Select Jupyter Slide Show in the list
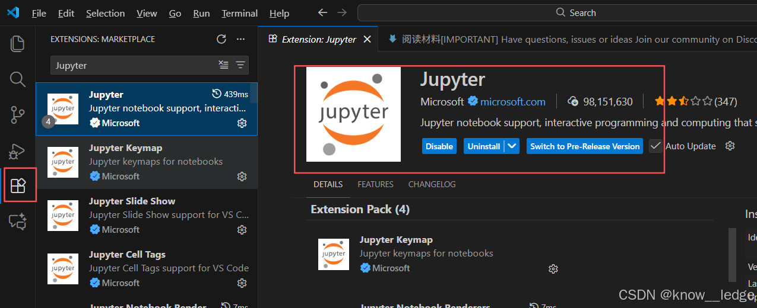Viewport: 757px width, 308px height. tap(147, 216)
